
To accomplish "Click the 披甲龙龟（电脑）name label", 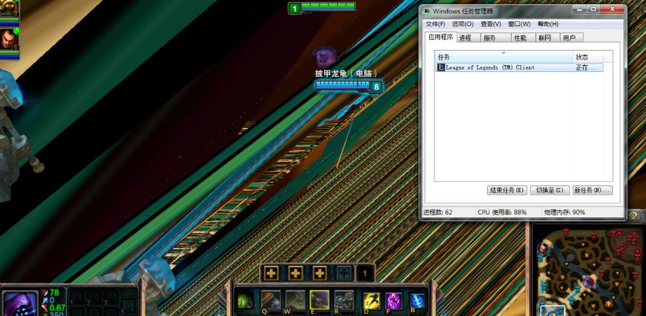I will pos(346,74).
